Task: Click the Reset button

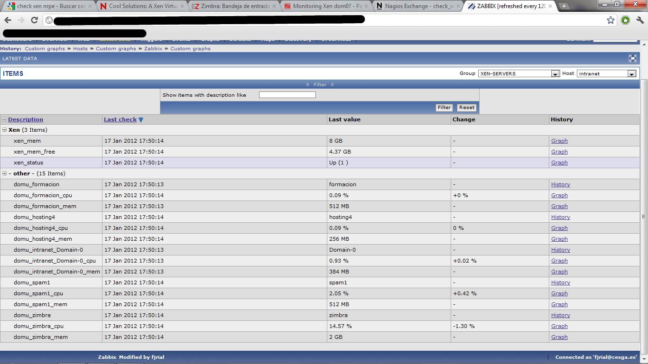Action: [x=467, y=108]
